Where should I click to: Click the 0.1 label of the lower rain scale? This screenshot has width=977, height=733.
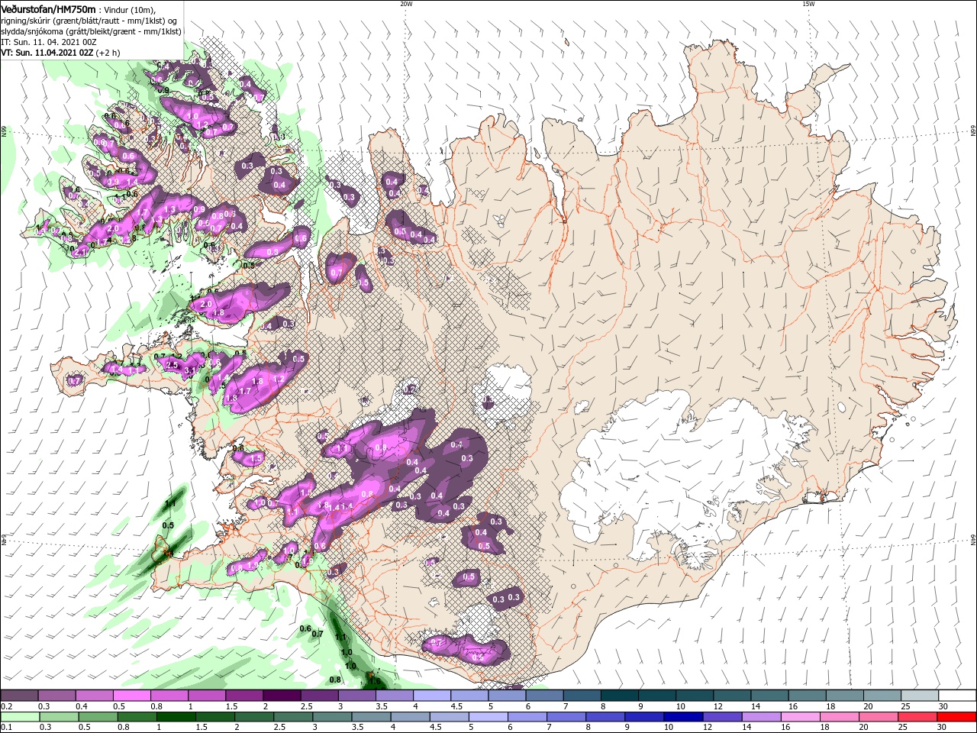click(x=6, y=728)
